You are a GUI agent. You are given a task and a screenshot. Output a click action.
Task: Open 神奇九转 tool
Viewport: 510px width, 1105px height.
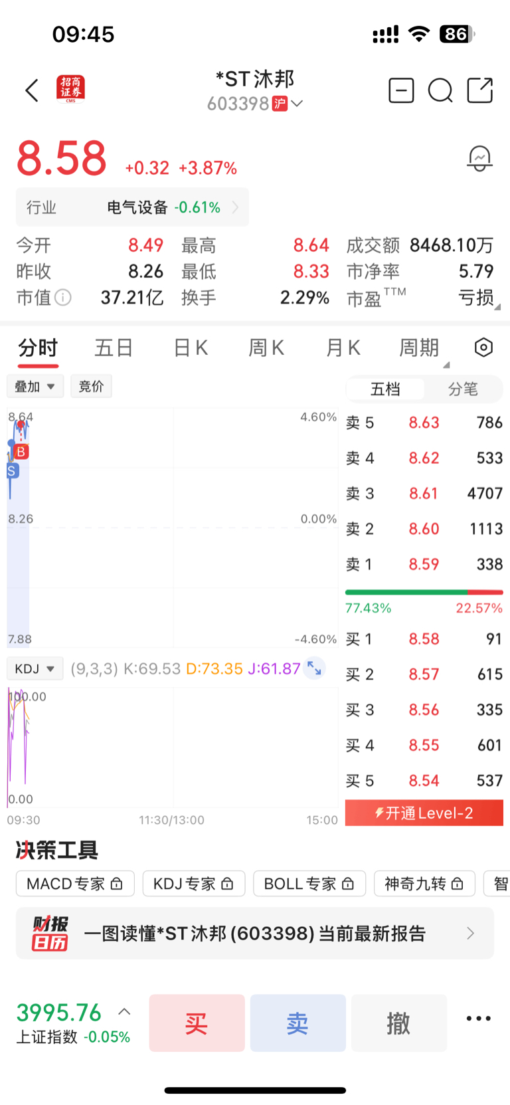tap(424, 884)
